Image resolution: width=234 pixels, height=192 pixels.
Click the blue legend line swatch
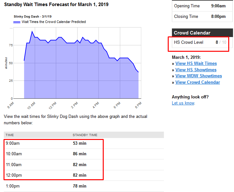tap(17, 22)
